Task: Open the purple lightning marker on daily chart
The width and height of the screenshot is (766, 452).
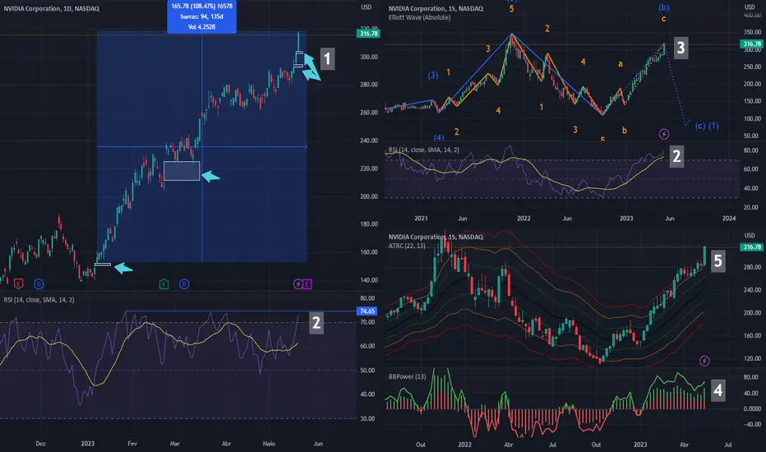Action: [298, 284]
